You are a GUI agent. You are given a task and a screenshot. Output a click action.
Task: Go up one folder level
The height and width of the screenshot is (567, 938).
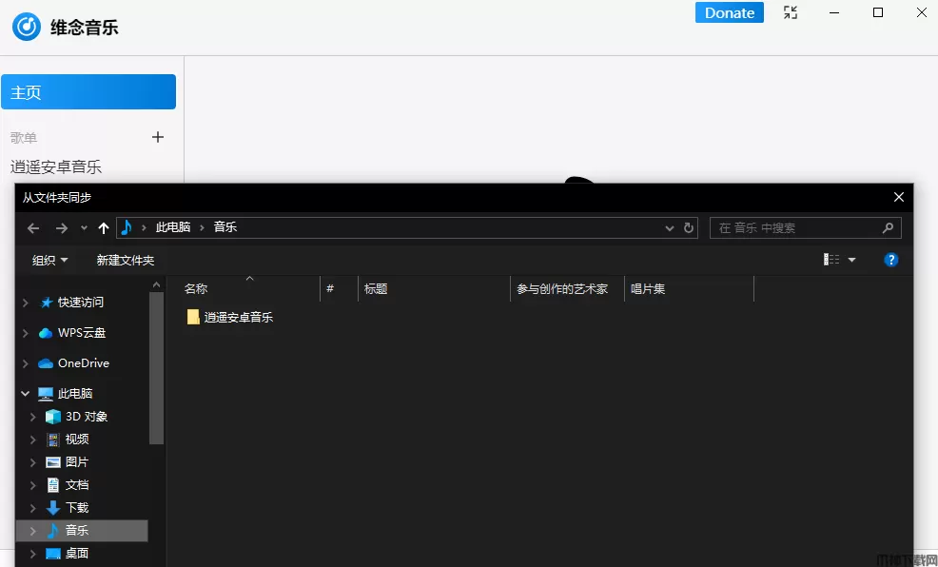(104, 228)
